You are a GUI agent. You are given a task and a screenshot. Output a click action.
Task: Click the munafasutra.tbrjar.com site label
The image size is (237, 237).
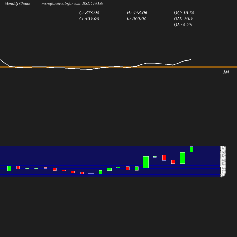click(x=61, y=3)
